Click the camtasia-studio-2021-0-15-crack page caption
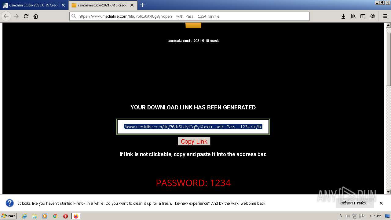This screenshot has width=391, height=220. coord(193,41)
